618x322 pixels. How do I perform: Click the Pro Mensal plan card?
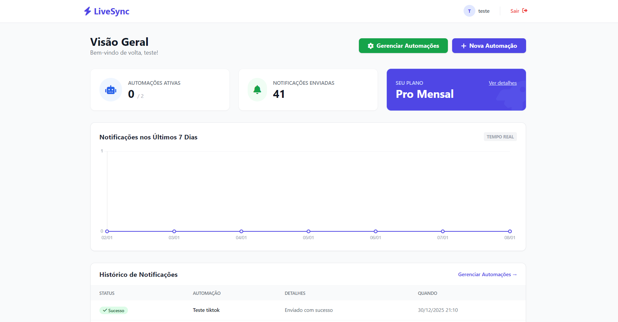point(456,94)
